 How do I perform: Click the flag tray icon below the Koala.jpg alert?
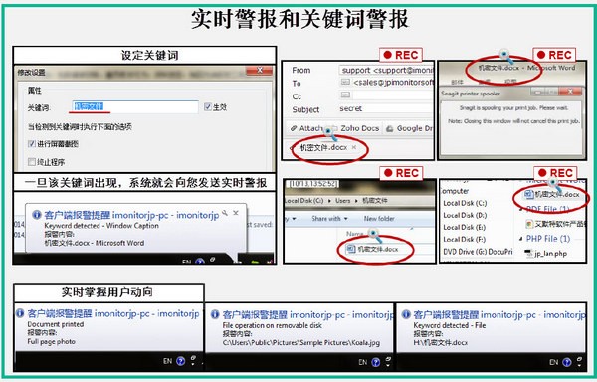click(388, 361)
